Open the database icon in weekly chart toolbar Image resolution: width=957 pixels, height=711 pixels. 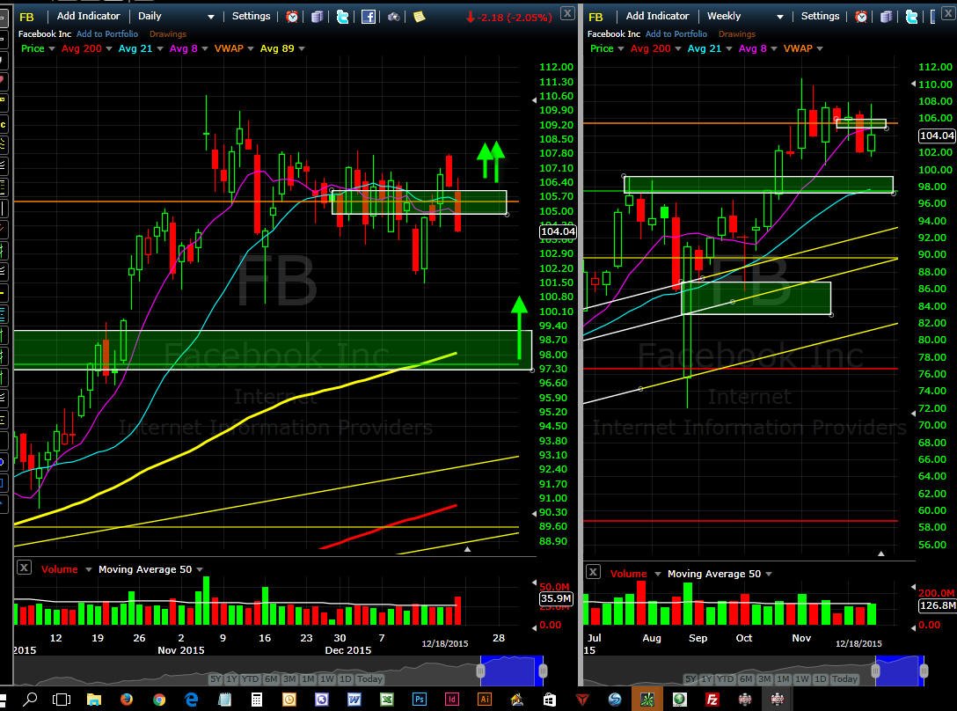(887, 17)
